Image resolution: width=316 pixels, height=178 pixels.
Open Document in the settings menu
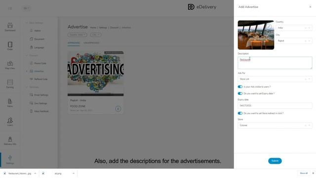(x=37, y=39)
